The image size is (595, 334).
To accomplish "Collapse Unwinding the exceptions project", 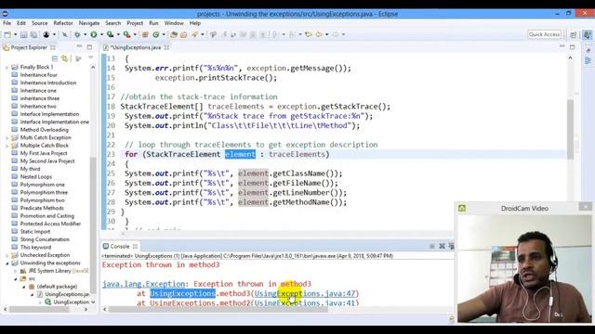I will (7, 263).
